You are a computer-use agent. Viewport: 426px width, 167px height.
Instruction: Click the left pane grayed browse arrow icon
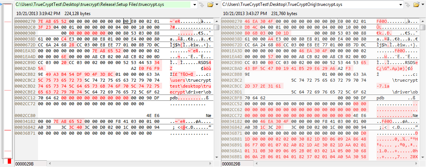tap(202, 5)
